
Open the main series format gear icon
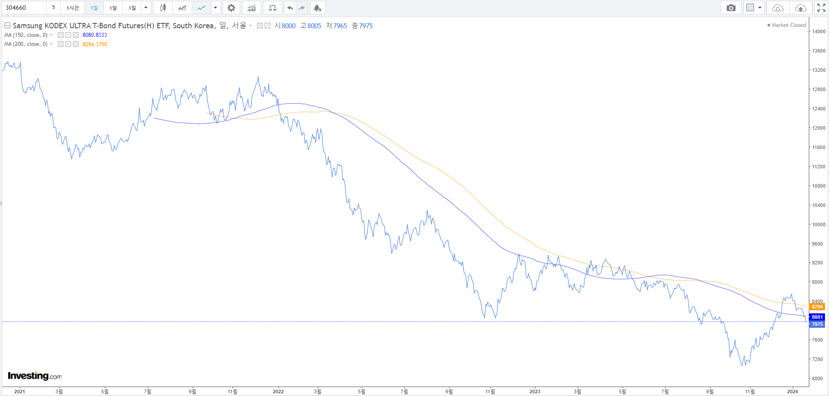pos(267,26)
